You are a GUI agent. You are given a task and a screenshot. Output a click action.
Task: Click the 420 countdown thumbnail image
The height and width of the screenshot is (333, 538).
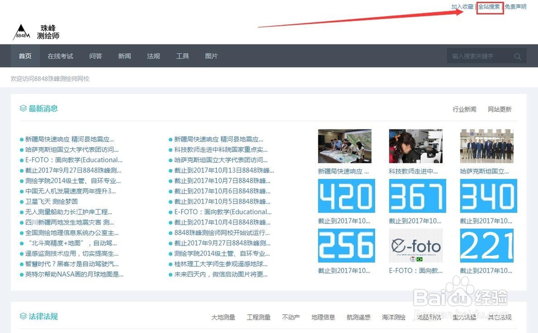pyautogui.click(x=346, y=196)
